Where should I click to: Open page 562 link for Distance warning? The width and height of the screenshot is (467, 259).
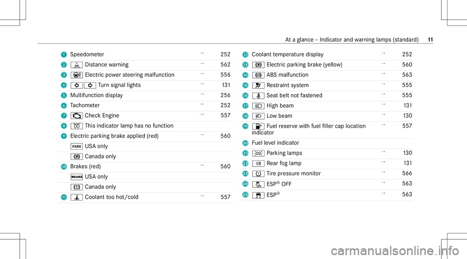point(225,65)
